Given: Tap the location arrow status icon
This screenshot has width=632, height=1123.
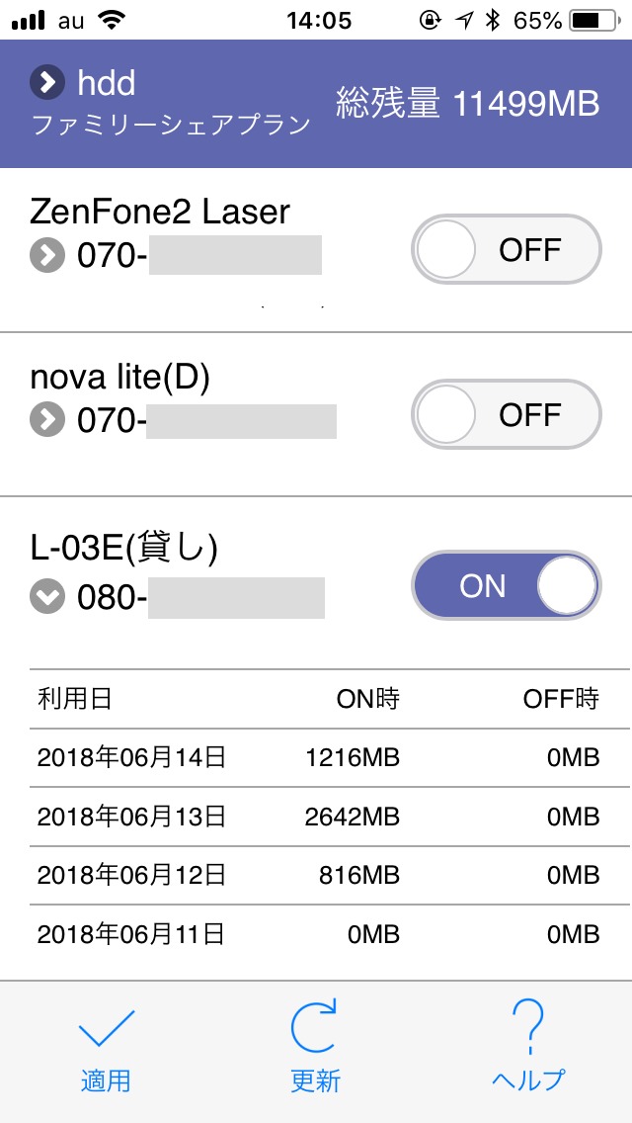Looking at the screenshot, I should pos(463,20).
